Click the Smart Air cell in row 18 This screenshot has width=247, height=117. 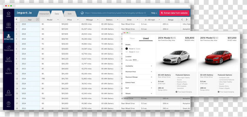186,108
